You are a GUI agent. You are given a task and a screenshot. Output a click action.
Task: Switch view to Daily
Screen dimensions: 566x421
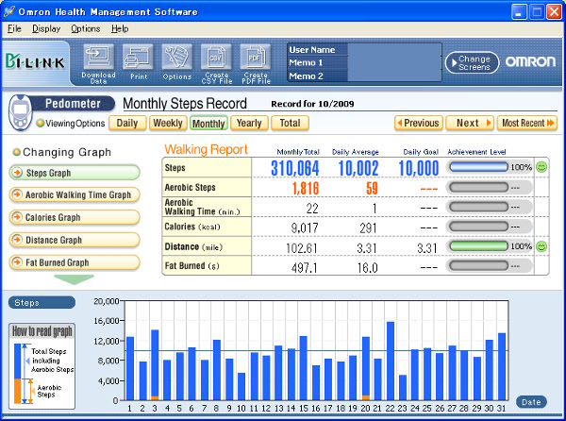coord(127,123)
